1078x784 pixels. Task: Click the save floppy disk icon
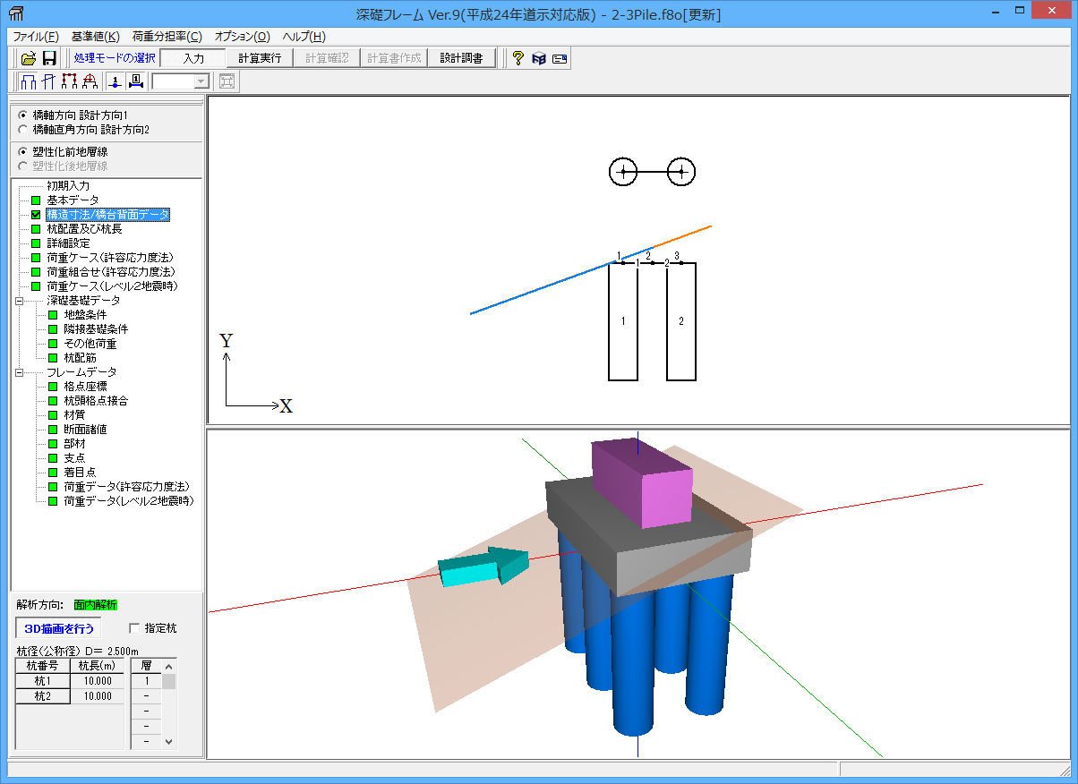click(49, 58)
